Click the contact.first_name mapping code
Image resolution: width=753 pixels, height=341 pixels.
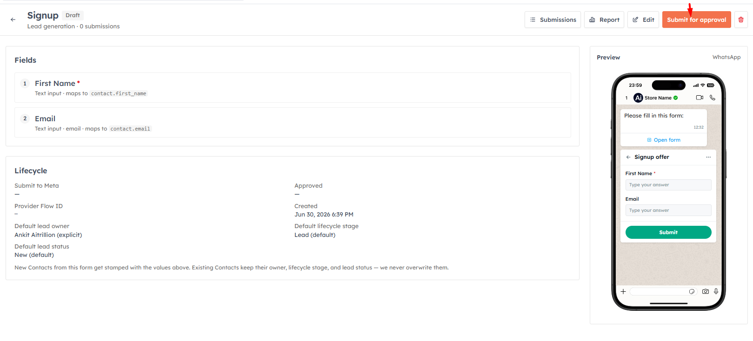click(119, 93)
